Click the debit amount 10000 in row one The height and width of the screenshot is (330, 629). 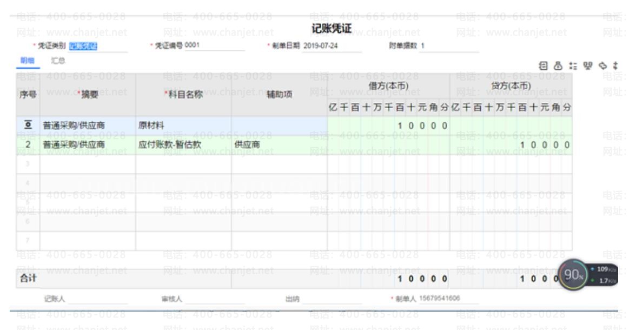[x=389, y=126]
